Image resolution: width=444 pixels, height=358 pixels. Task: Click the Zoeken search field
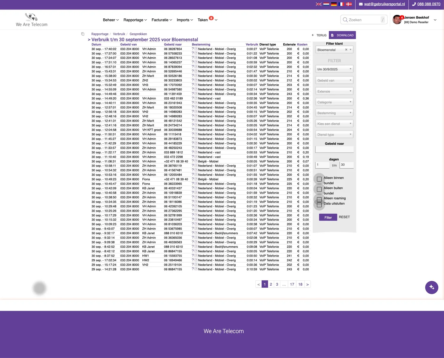[364, 20]
